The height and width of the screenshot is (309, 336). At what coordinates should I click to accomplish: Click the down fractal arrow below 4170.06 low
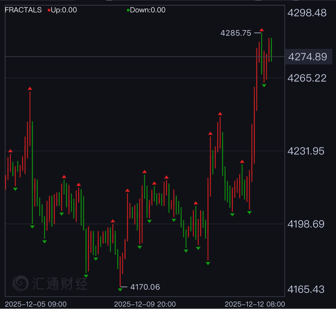[x=120, y=290]
